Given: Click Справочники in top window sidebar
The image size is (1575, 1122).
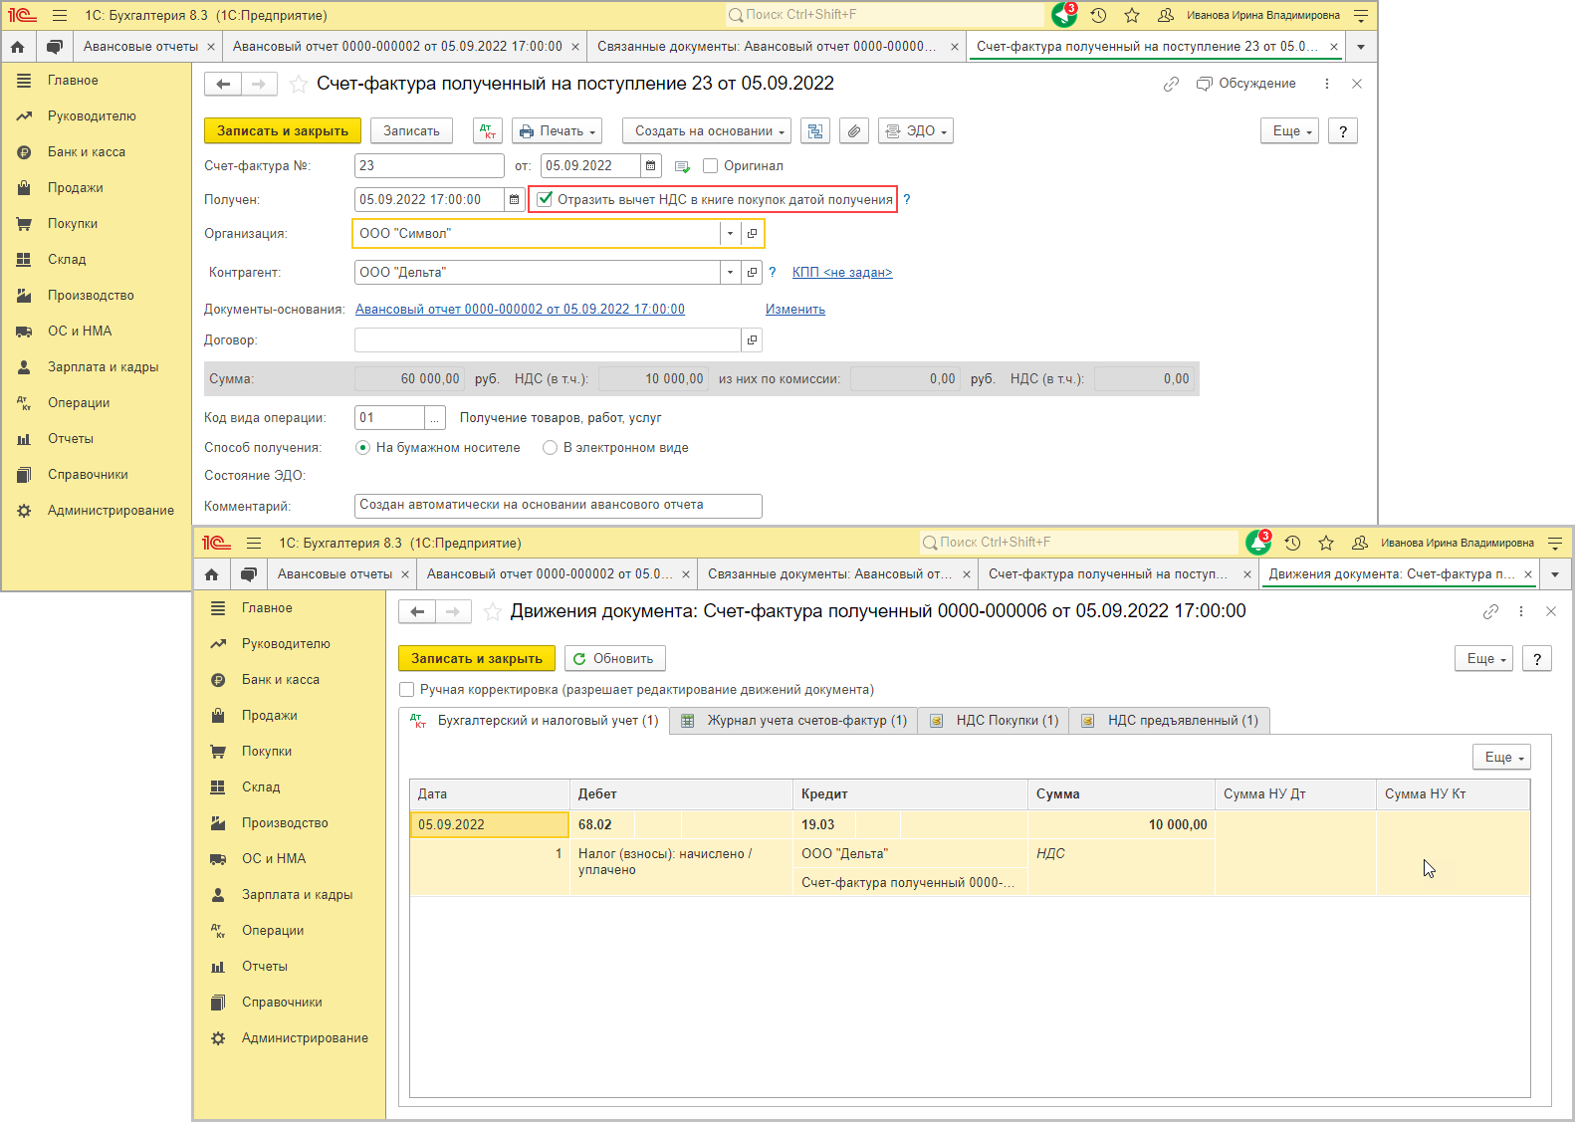Looking at the screenshot, I should pos(88,475).
